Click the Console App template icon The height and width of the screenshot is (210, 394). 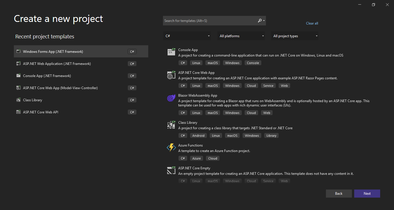tap(171, 52)
